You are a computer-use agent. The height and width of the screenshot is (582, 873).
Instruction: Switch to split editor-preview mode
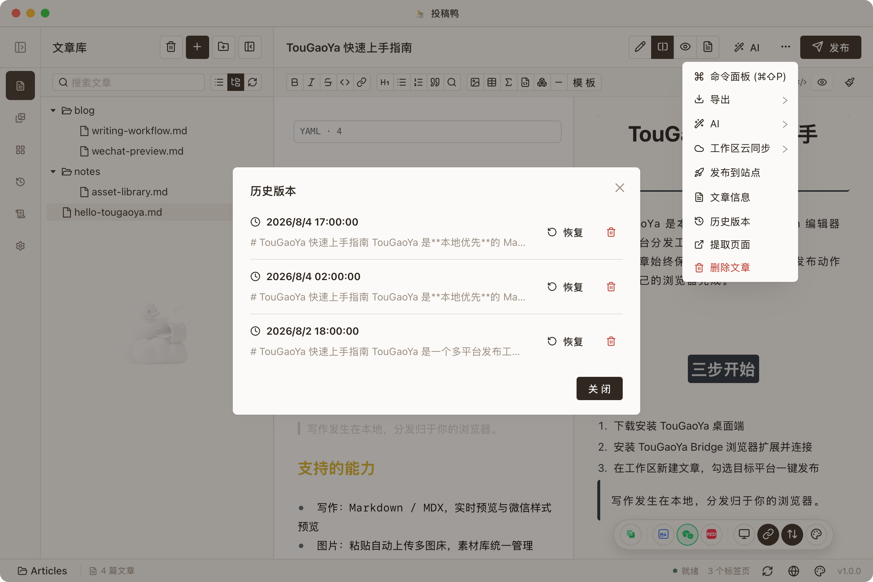pos(662,47)
